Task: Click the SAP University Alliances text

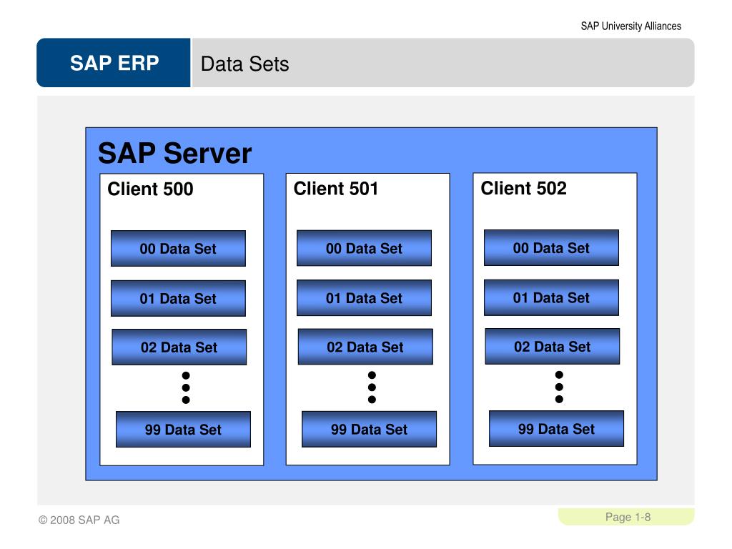Action: pos(630,26)
